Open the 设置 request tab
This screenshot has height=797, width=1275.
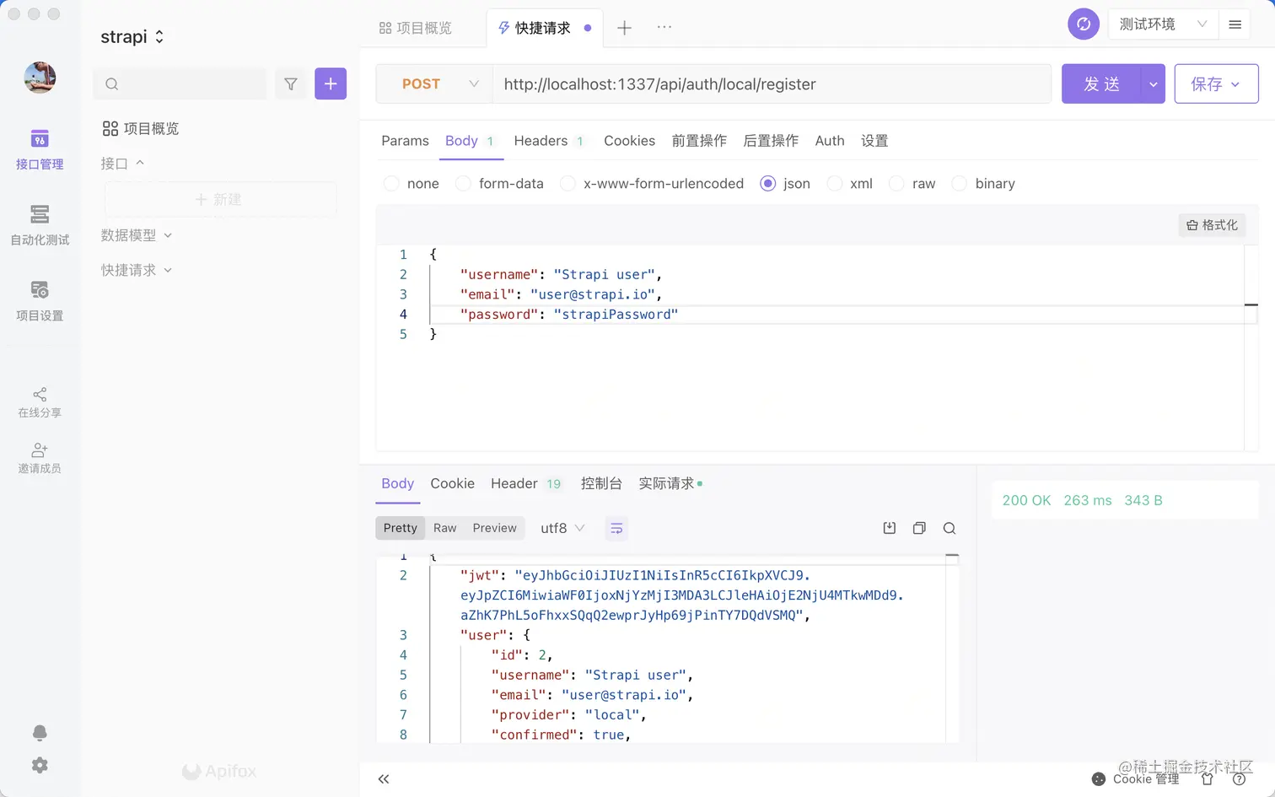point(874,141)
